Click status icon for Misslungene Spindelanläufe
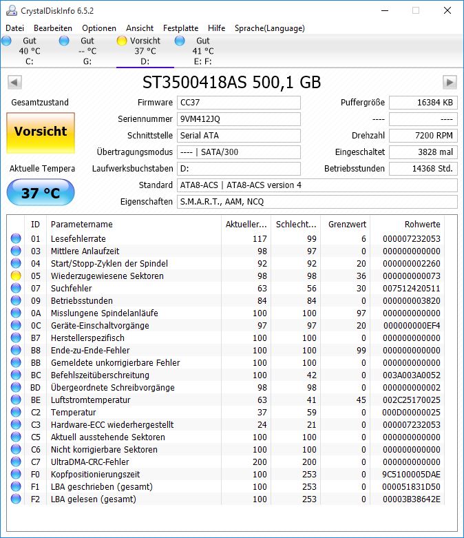 pyautogui.click(x=16, y=313)
